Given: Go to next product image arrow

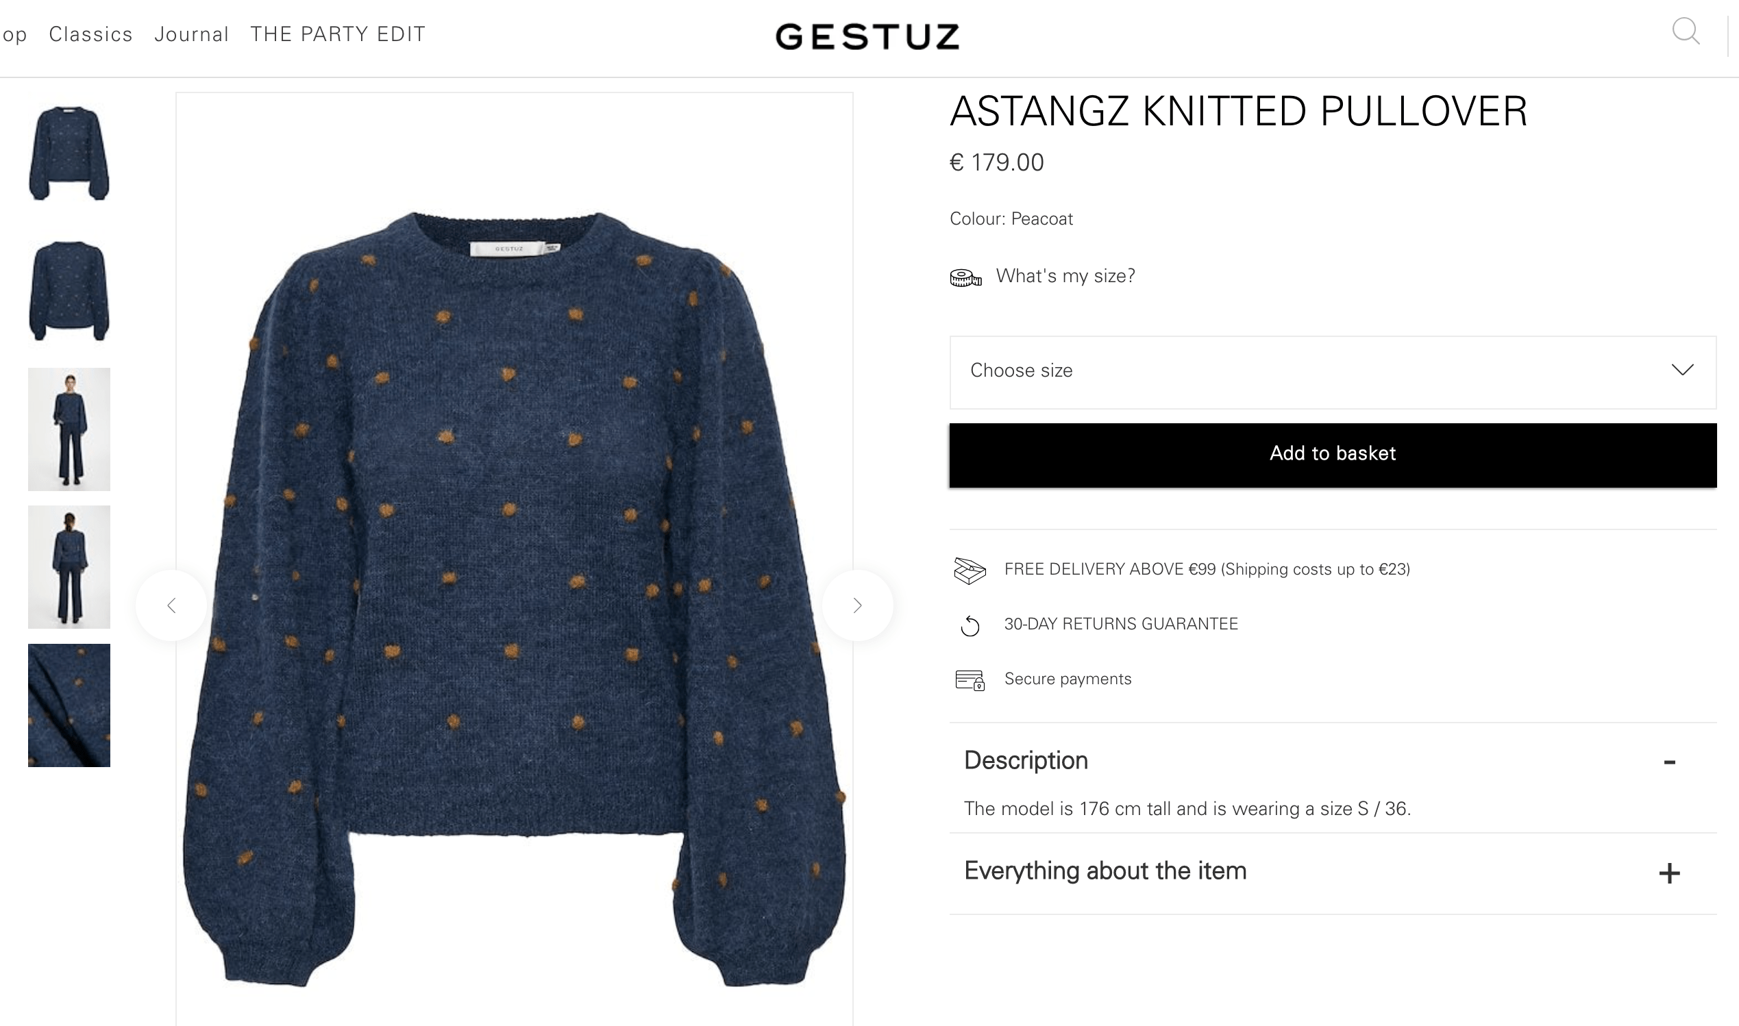Looking at the screenshot, I should click(x=857, y=605).
